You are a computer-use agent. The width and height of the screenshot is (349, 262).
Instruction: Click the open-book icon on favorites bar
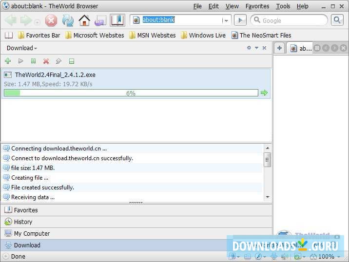[x=9, y=36]
